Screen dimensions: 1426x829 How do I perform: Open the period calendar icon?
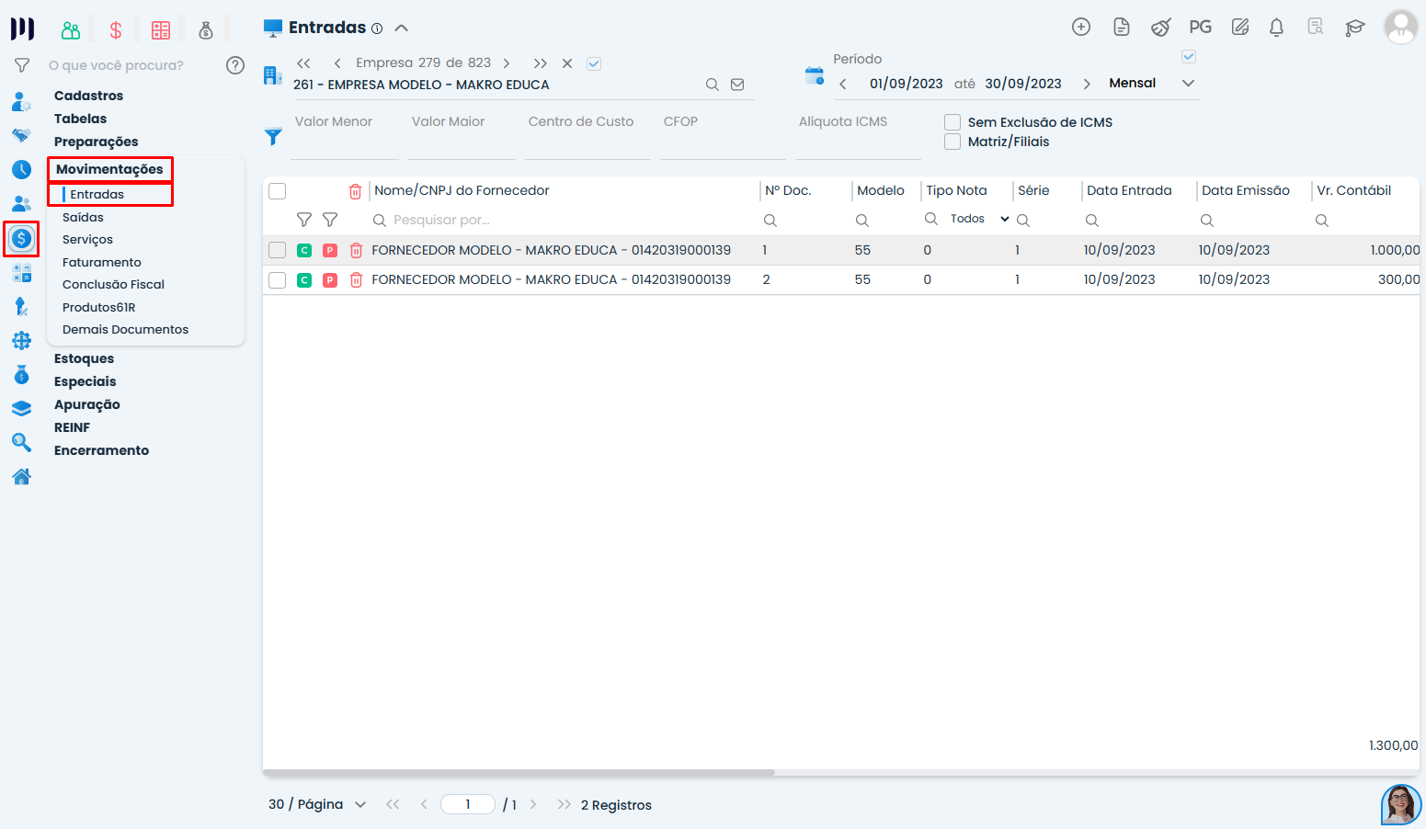click(x=815, y=76)
